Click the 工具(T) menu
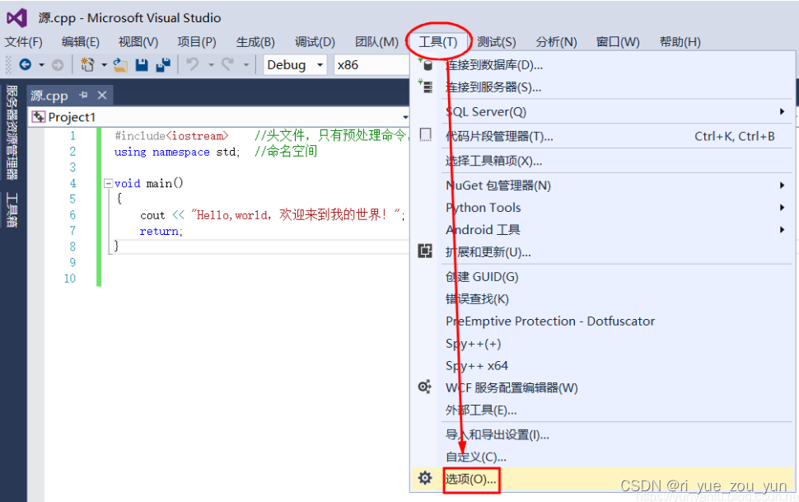The height and width of the screenshot is (502, 799). coord(437,42)
